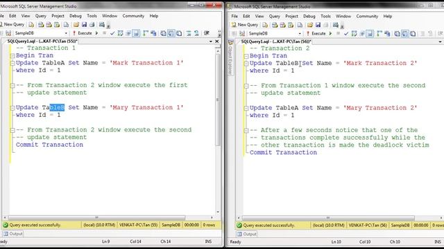444x249 pixels.
Task: Collapse the Begin Tran block in Transaction 1
Action: point(12,56)
